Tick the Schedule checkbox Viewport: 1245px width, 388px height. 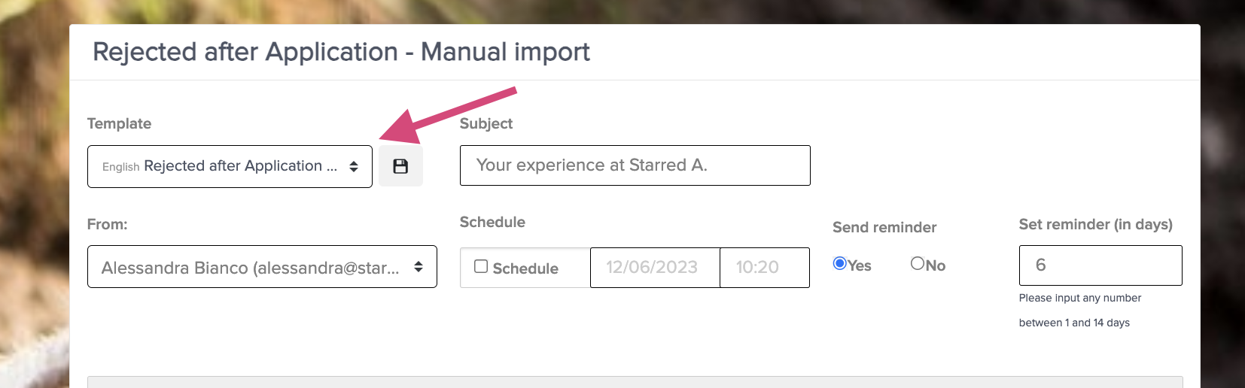[x=481, y=266]
